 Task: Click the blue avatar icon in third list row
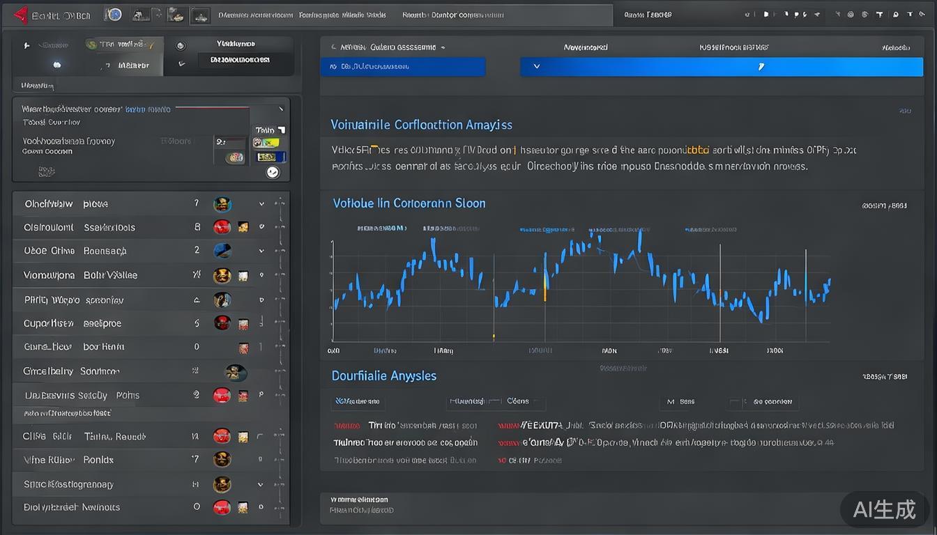(222, 251)
